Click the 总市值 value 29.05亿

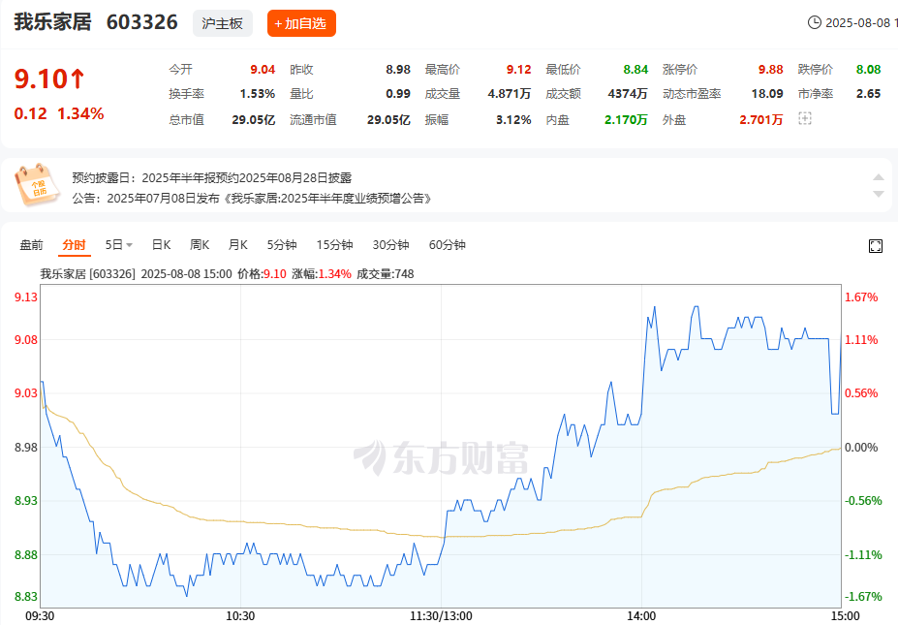(x=254, y=120)
